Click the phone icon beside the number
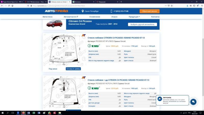The width and height of the screenshot is (204, 115). [x=111, y=11]
